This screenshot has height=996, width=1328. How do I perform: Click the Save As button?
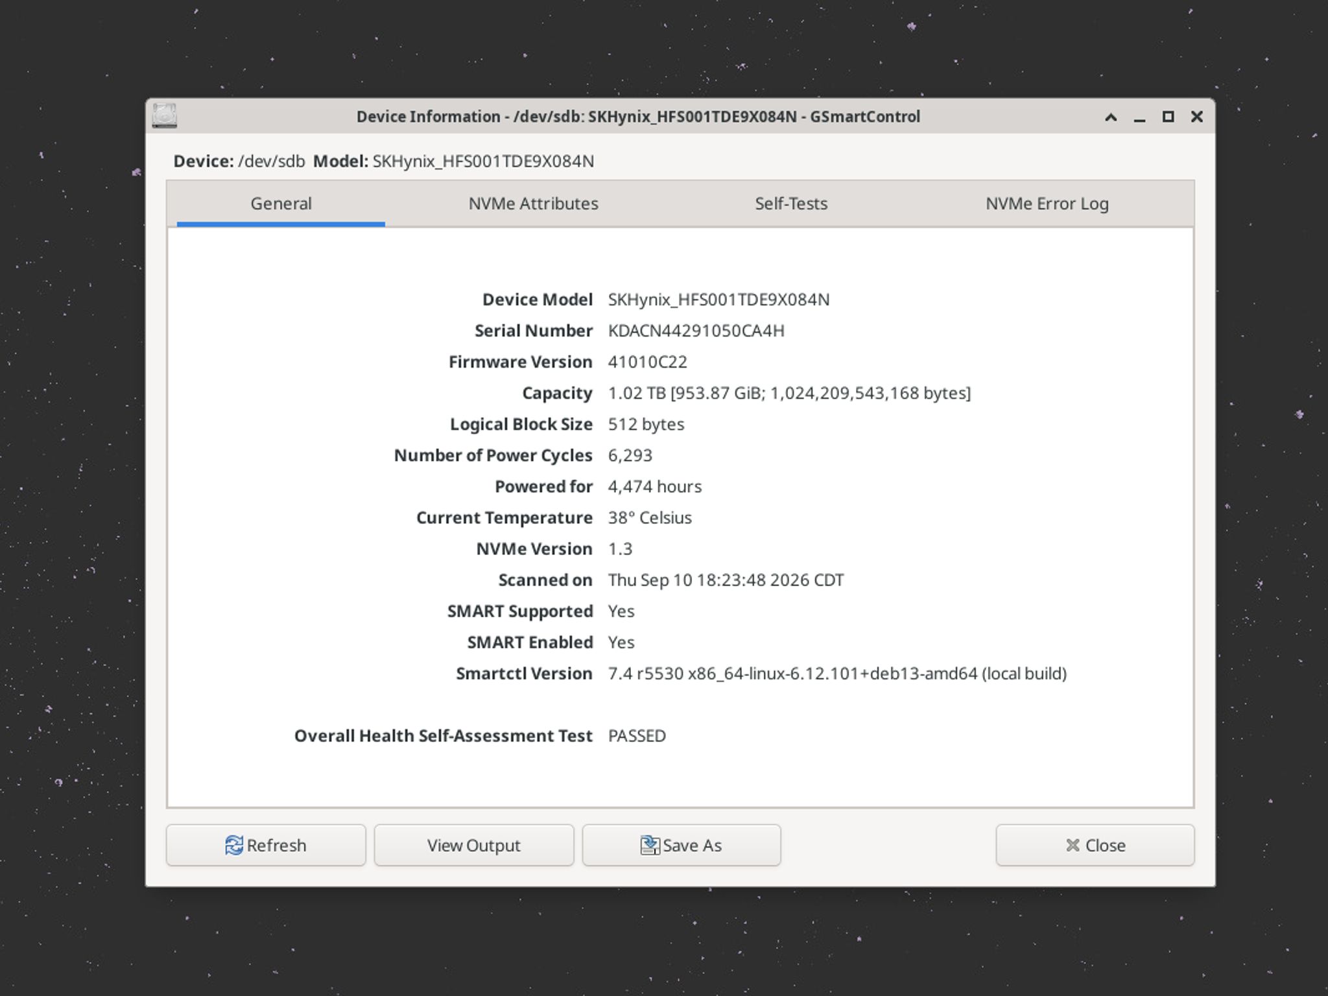pos(682,845)
